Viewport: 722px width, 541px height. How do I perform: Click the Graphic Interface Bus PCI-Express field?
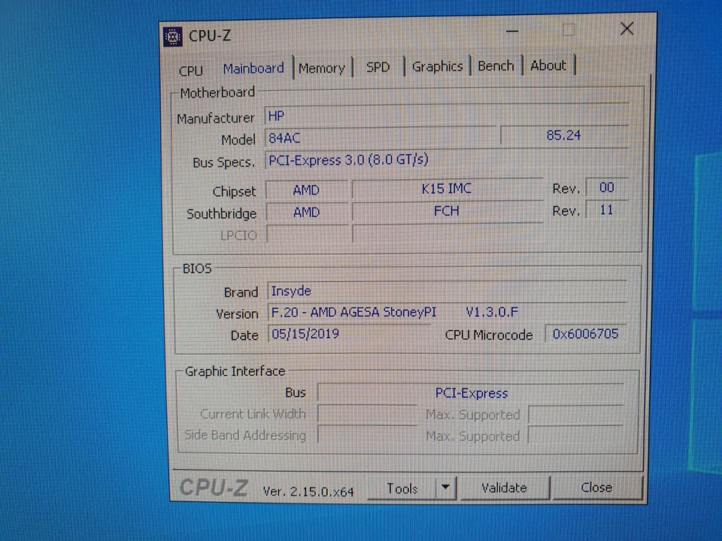pos(471,393)
